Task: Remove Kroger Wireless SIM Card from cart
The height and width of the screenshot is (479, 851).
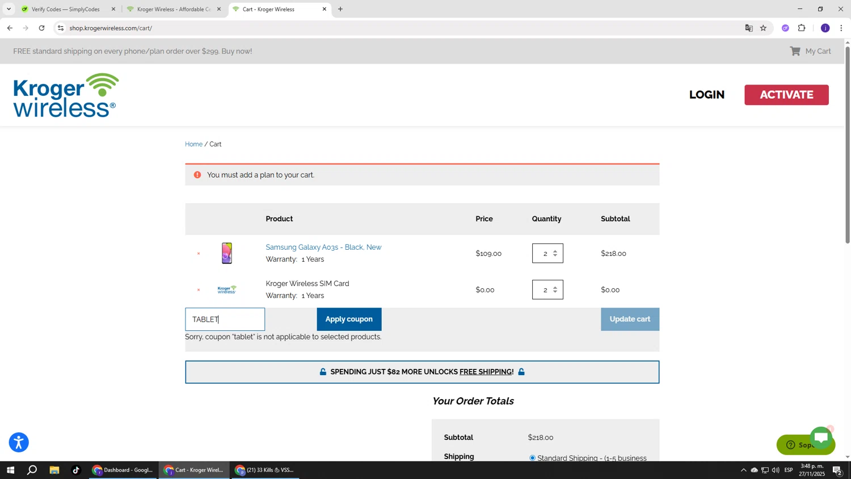Action: click(199, 290)
